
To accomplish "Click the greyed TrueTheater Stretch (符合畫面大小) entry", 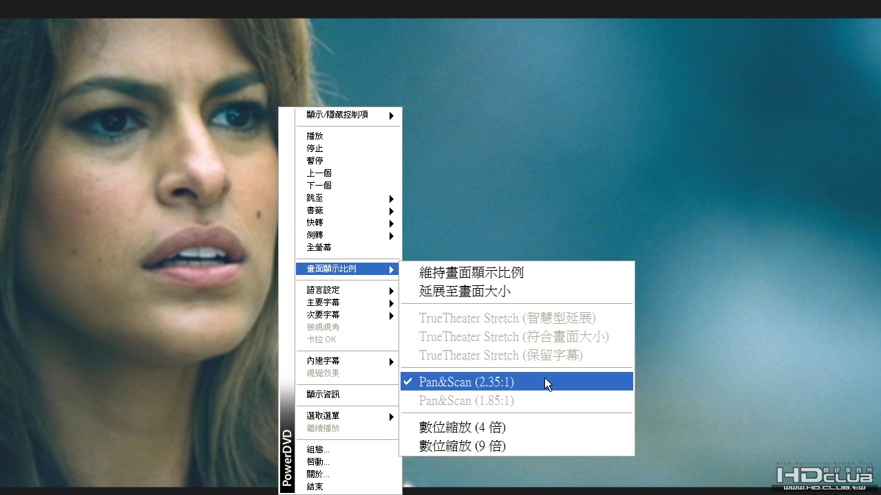I will click(516, 336).
